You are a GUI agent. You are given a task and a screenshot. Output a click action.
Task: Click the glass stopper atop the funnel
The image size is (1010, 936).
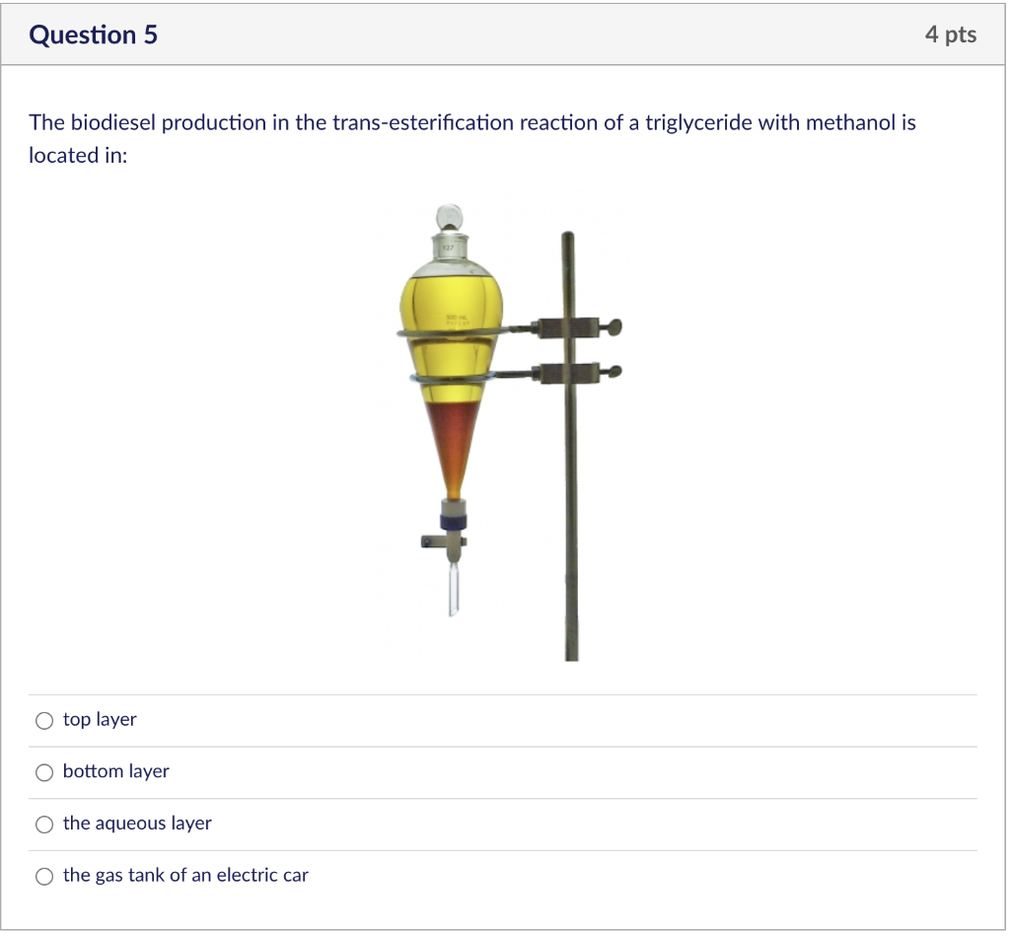point(450,219)
